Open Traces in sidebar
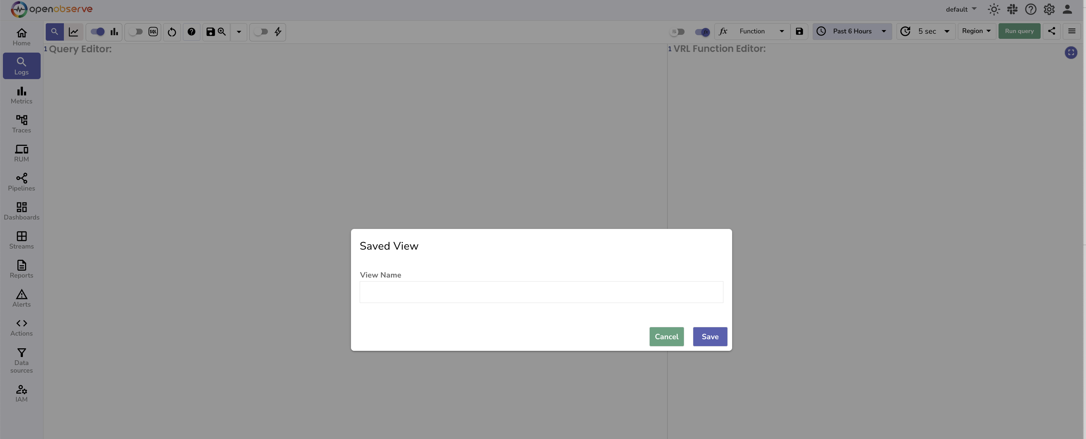Screen dimensions: 1086x439 21,124
